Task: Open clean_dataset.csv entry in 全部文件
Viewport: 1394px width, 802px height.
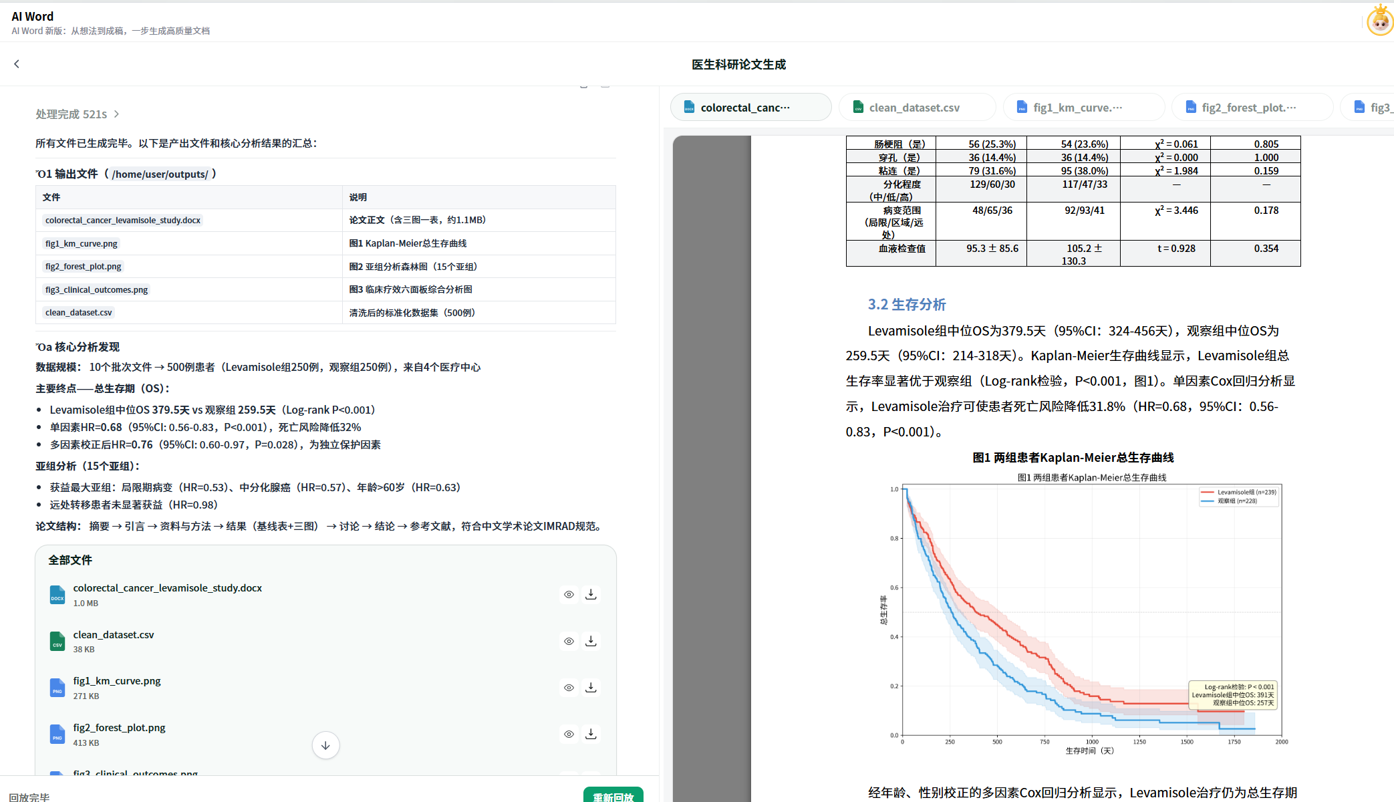Action: [x=114, y=635]
